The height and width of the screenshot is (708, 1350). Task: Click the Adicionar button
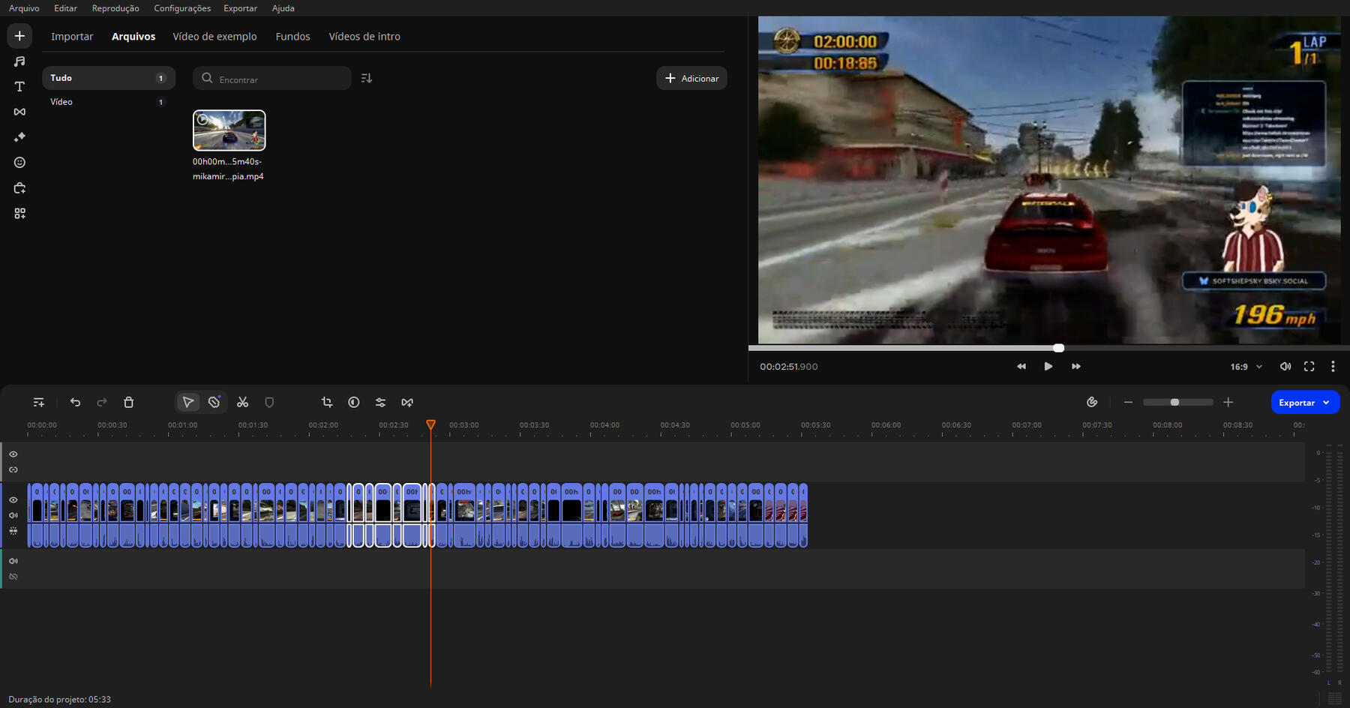(691, 79)
